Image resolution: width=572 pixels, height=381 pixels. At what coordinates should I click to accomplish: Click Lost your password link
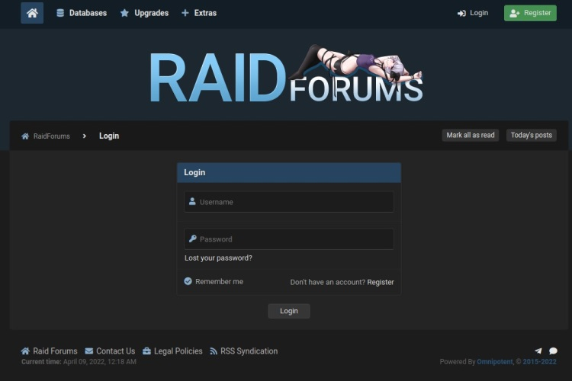[218, 258]
